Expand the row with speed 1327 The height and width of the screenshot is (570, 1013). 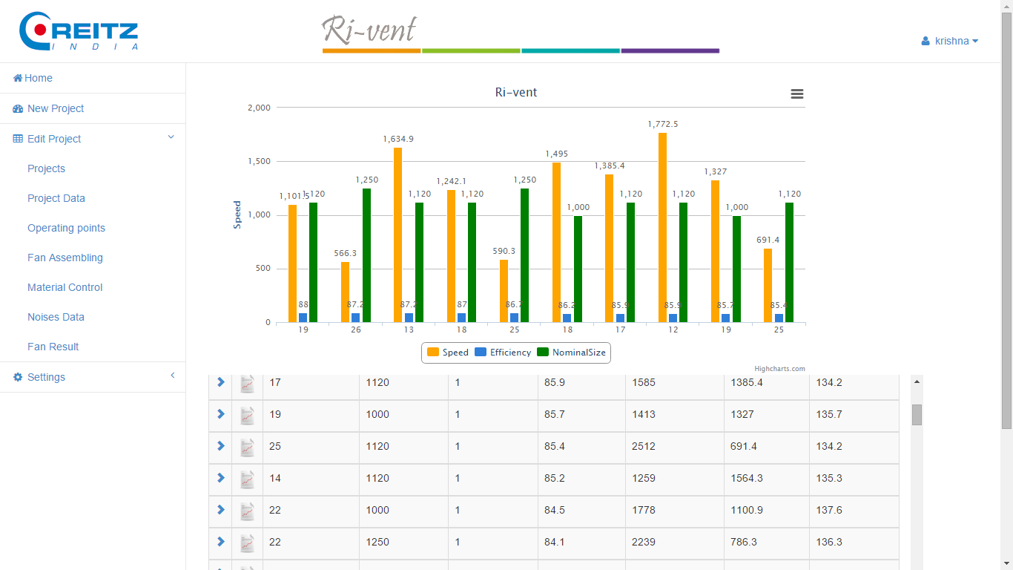coord(220,413)
